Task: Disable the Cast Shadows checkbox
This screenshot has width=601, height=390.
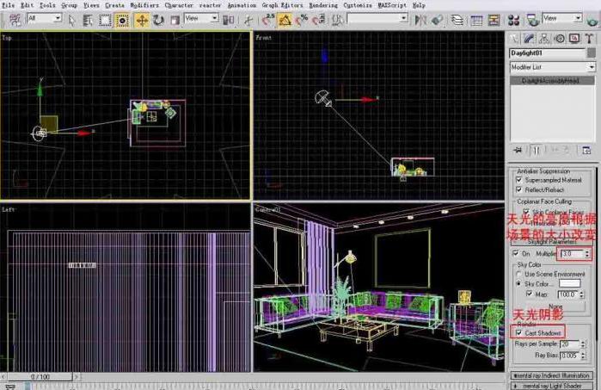Action: point(518,332)
